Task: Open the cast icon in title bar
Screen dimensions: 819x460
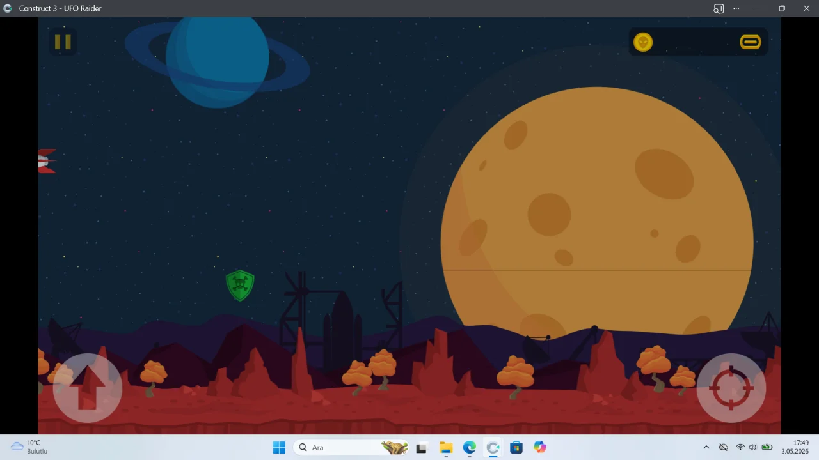Action: (x=719, y=8)
